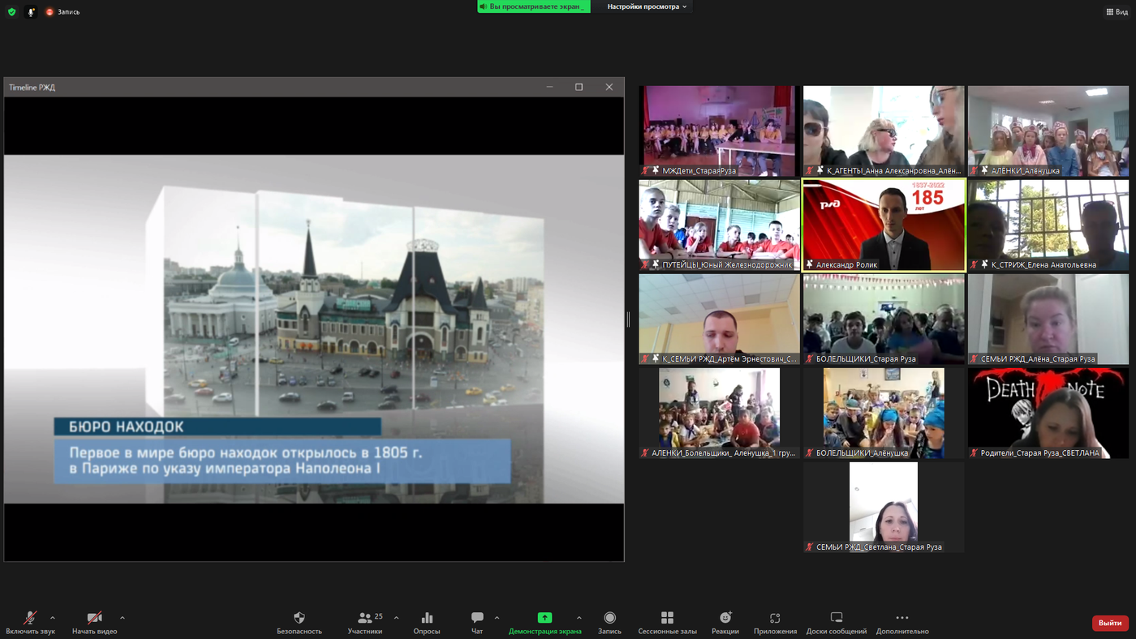Open the Security (Безопасность) shield icon
Screen dimensions: 1136x639
pyautogui.click(x=299, y=619)
